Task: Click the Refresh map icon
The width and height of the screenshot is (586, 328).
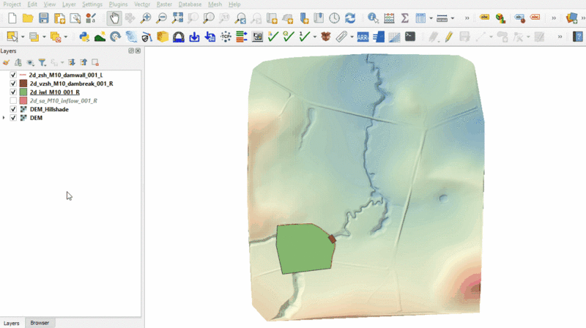Action: 350,18
